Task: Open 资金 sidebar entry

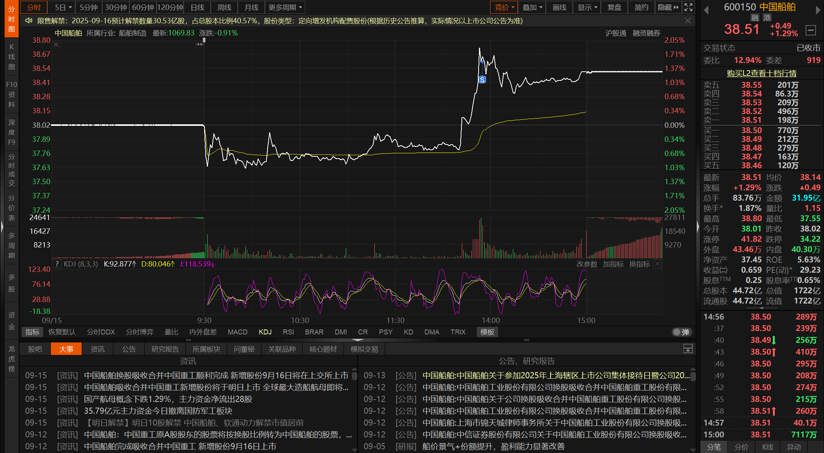Action: click(x=11, y=321)
